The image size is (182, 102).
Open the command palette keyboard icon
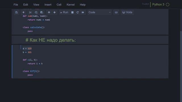[x=116, y=12]
